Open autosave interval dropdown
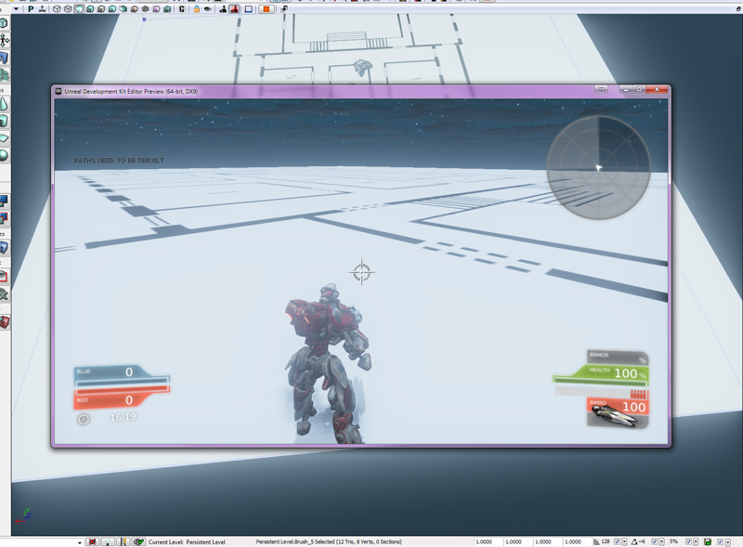 pyautogui.click(x=727, y=541)
